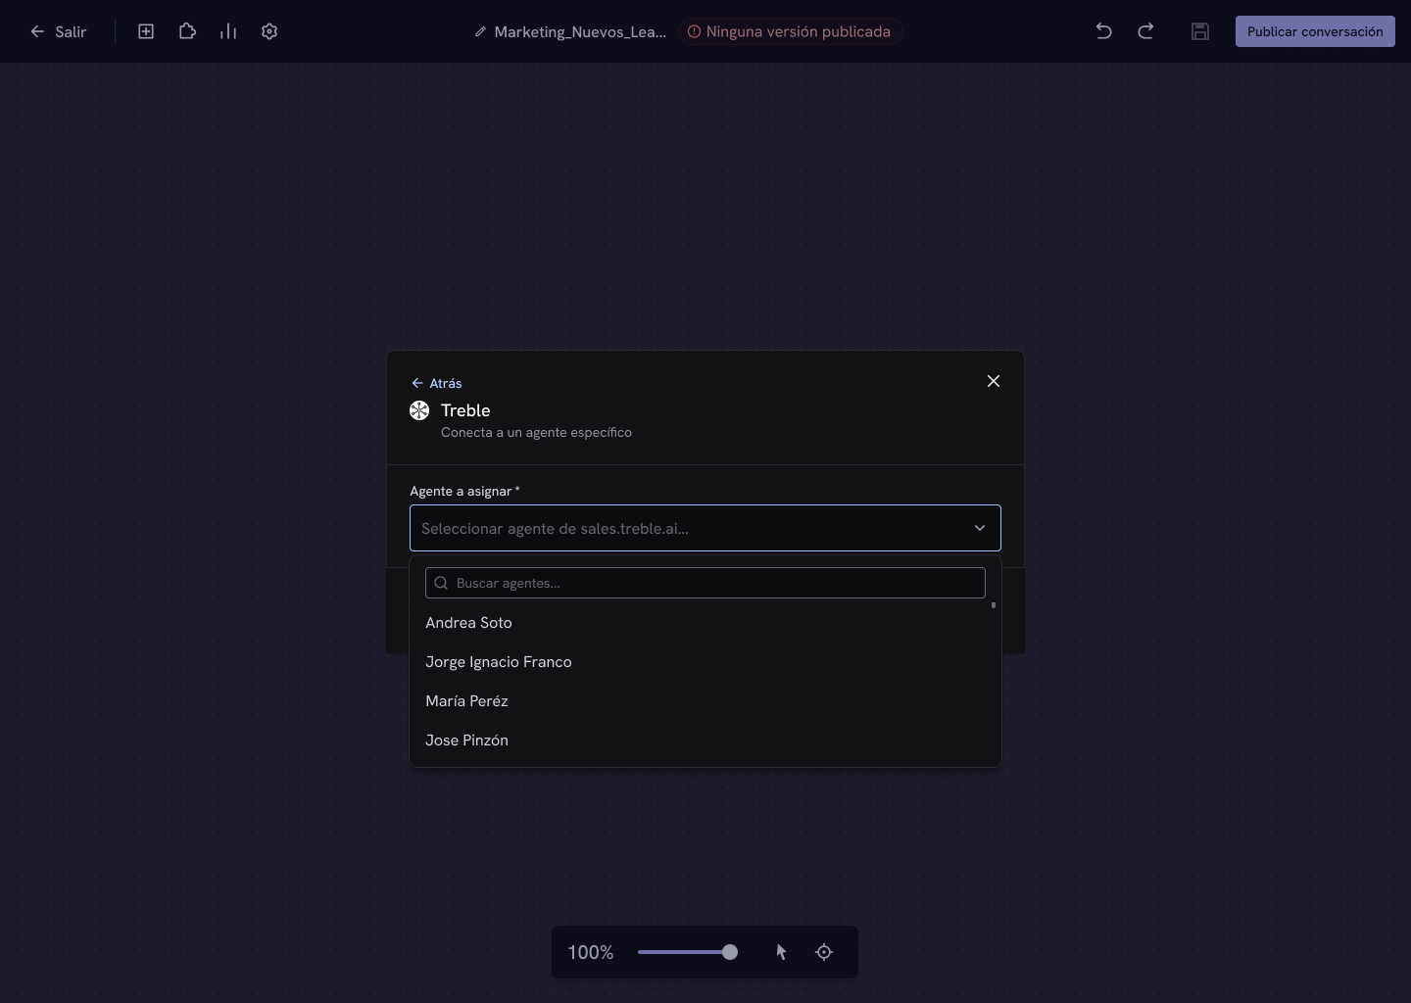Open the Agente a asignar dropdown
The height and width of the screenshot is (1003, 1411).
click(705, 528)
